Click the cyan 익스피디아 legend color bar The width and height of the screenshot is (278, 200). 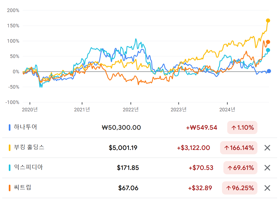coord(10,168)
